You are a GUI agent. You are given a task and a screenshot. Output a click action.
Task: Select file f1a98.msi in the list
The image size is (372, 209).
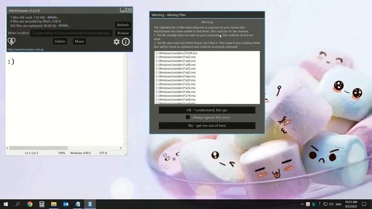tap(176, 64)
